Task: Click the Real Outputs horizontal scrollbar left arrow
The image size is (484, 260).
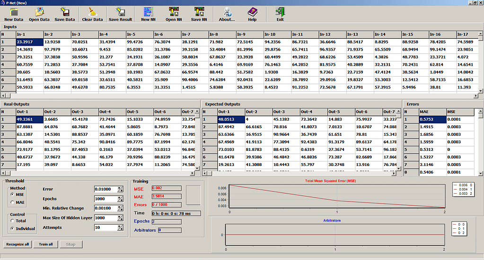Action: click(x=3, y=173)
